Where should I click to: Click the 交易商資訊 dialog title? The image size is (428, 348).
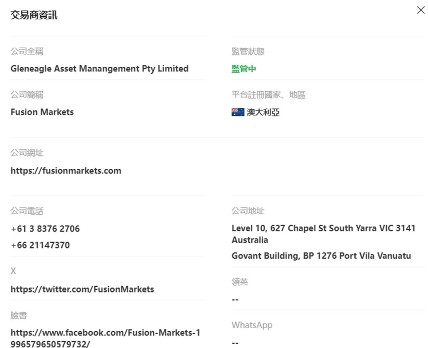point(34,15)
